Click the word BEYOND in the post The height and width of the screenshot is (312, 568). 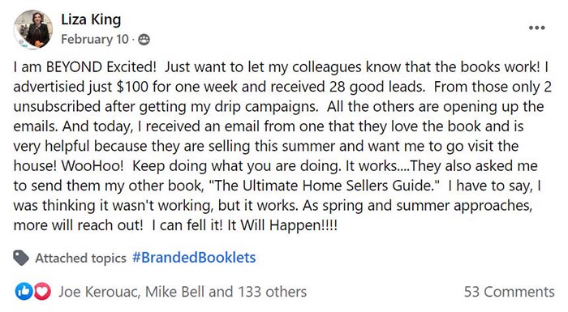coord(74,67)
